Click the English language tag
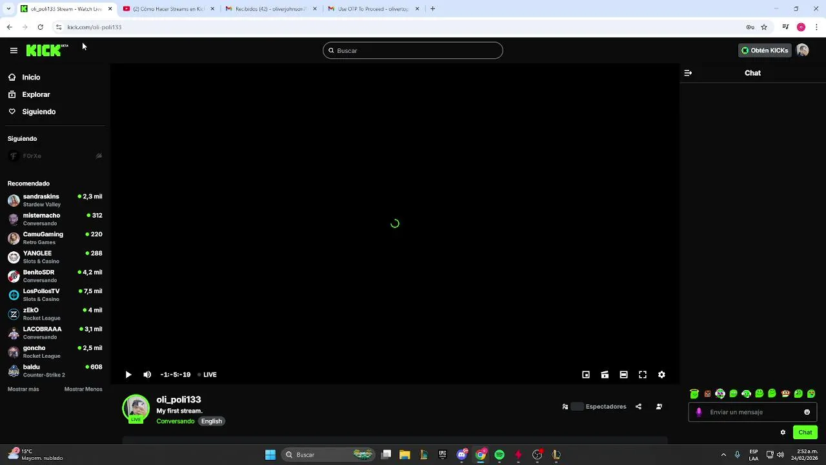 [x=212, y=421]
